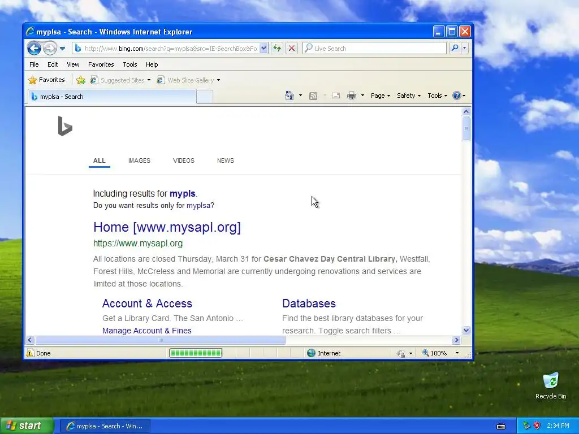Screen dimensions: 579x434
Task: Click the Bing icon in address bar
Action: 78,49
